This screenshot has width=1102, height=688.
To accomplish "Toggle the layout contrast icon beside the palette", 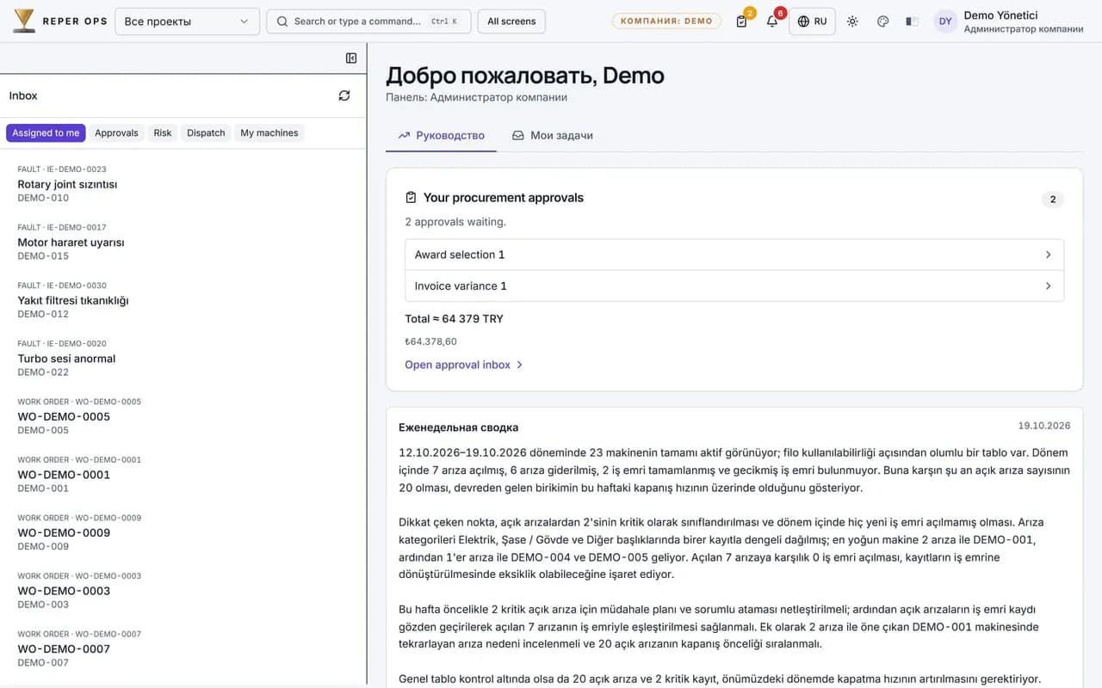I will [x=913, y=21].
